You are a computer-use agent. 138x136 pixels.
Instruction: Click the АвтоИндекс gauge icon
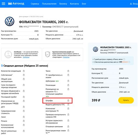point(8,54)
